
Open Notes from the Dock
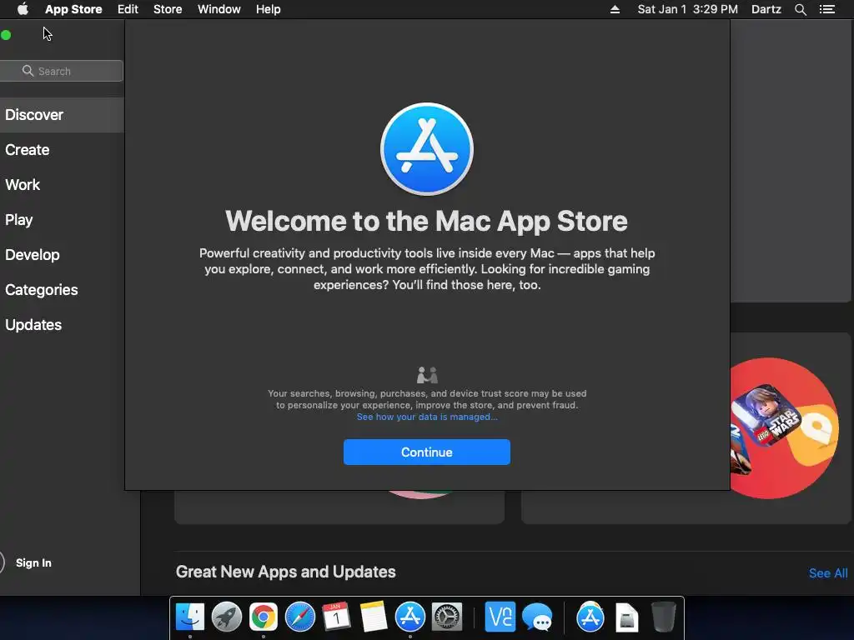point(374,617)
